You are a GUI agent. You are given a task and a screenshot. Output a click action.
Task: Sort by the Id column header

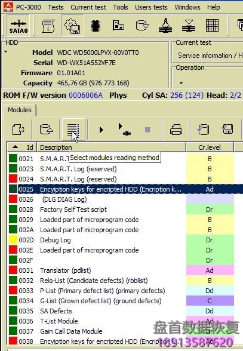(22, 147)
